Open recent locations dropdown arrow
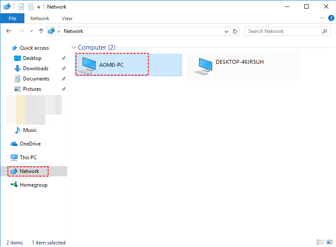 click(31, 31)
